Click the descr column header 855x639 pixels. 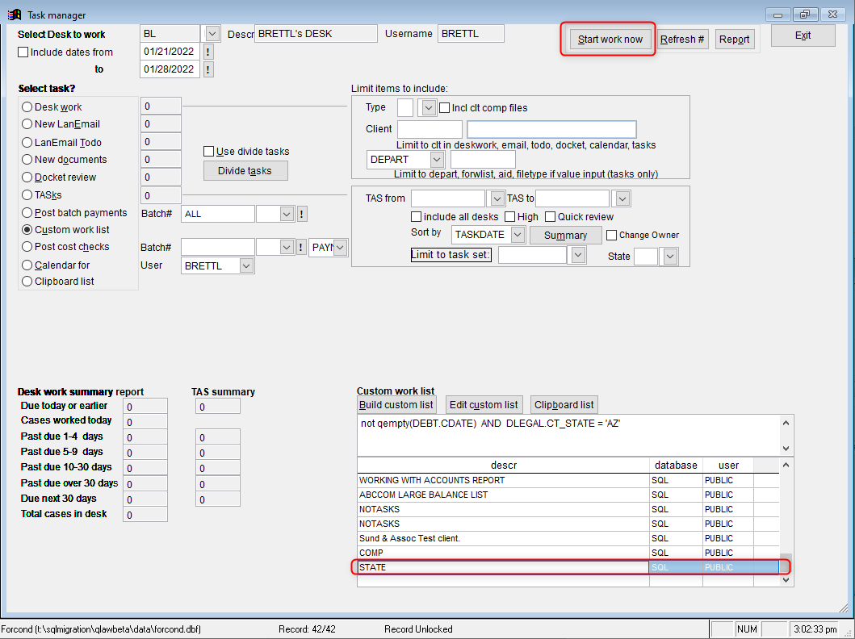click(503, 466)
